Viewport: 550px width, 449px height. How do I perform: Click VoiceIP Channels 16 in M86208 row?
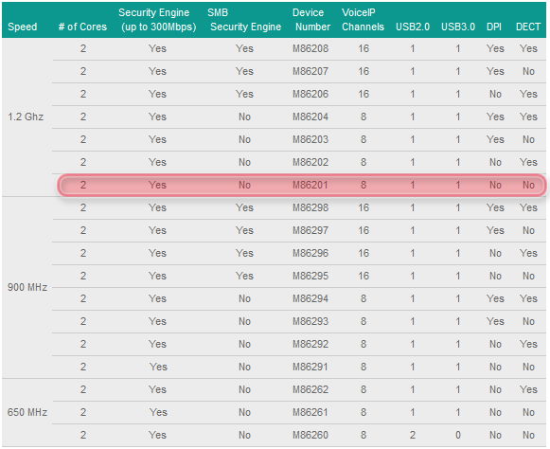[364, 48]
